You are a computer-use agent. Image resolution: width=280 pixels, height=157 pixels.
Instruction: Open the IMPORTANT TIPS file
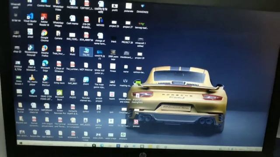pos(46,108)
